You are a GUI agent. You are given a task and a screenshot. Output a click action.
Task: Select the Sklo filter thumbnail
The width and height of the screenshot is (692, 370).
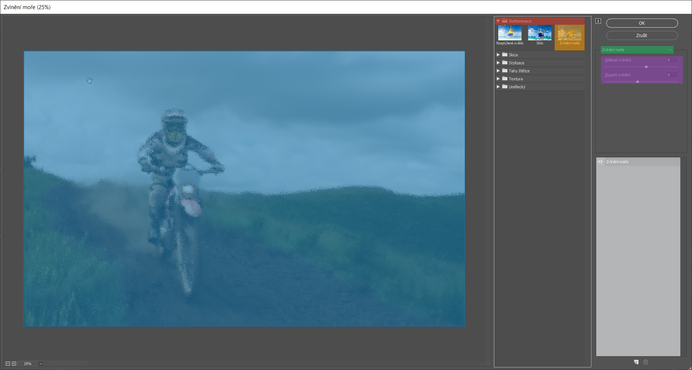pyautogui.click(x=539, y=33)
